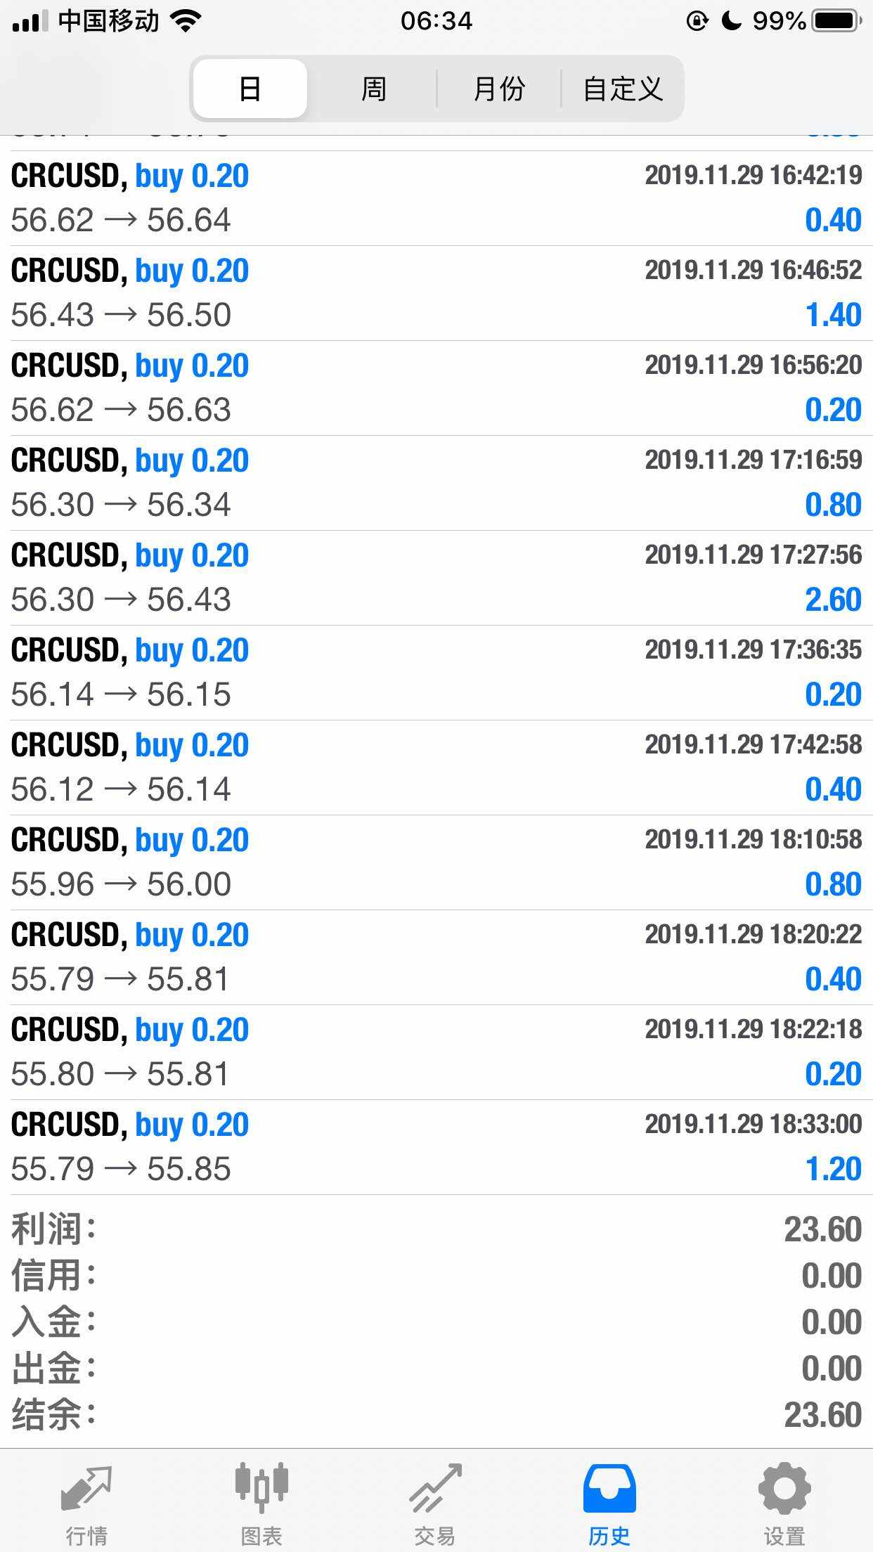
Task: Select the trade with 1.40 profit
Action: coord(436,293)
